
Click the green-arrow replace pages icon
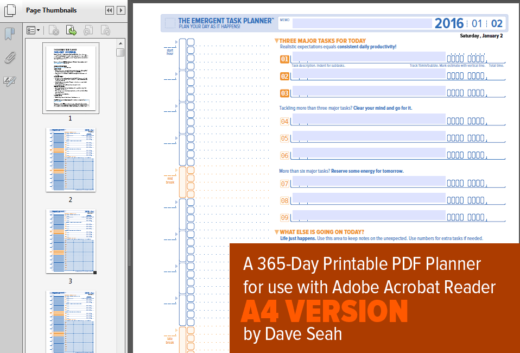pyautogui.click(x=71, y=30)
